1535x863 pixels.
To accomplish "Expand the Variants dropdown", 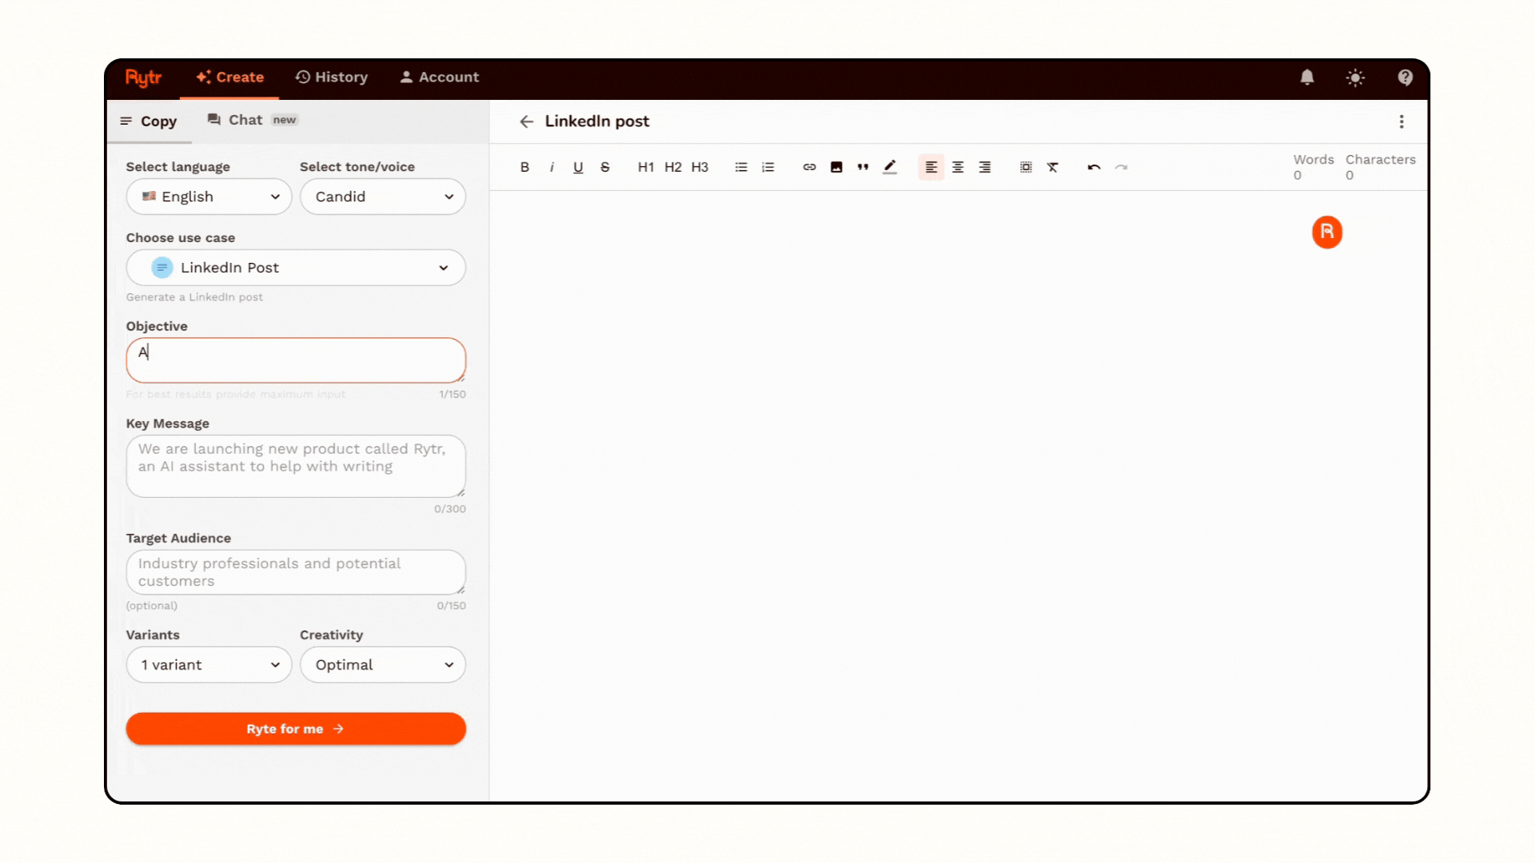I will (x=208, y=664).
